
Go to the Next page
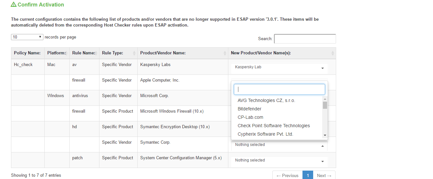point(324,175)
